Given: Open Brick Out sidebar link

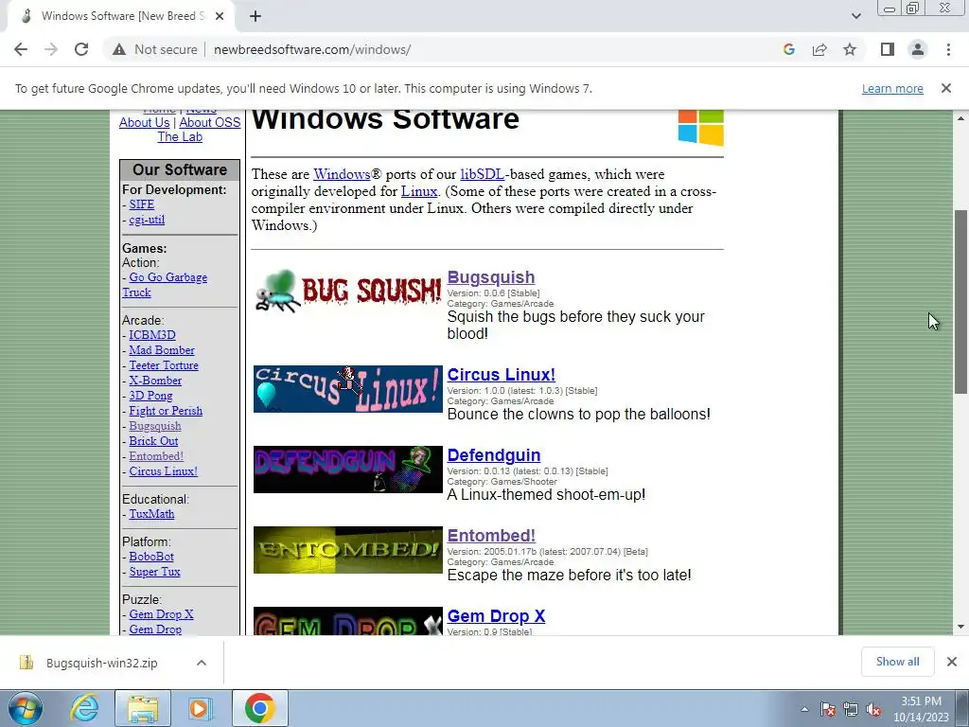Looking at the screenshot, I should tap(153, 441).
